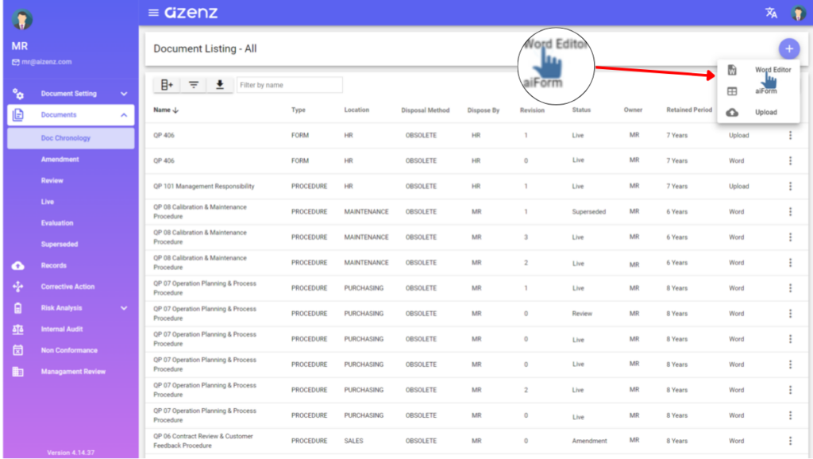Viewport: 813px width, 459px height.
Task: Open Internal Audit in sidebar
Action: [62, 330]
